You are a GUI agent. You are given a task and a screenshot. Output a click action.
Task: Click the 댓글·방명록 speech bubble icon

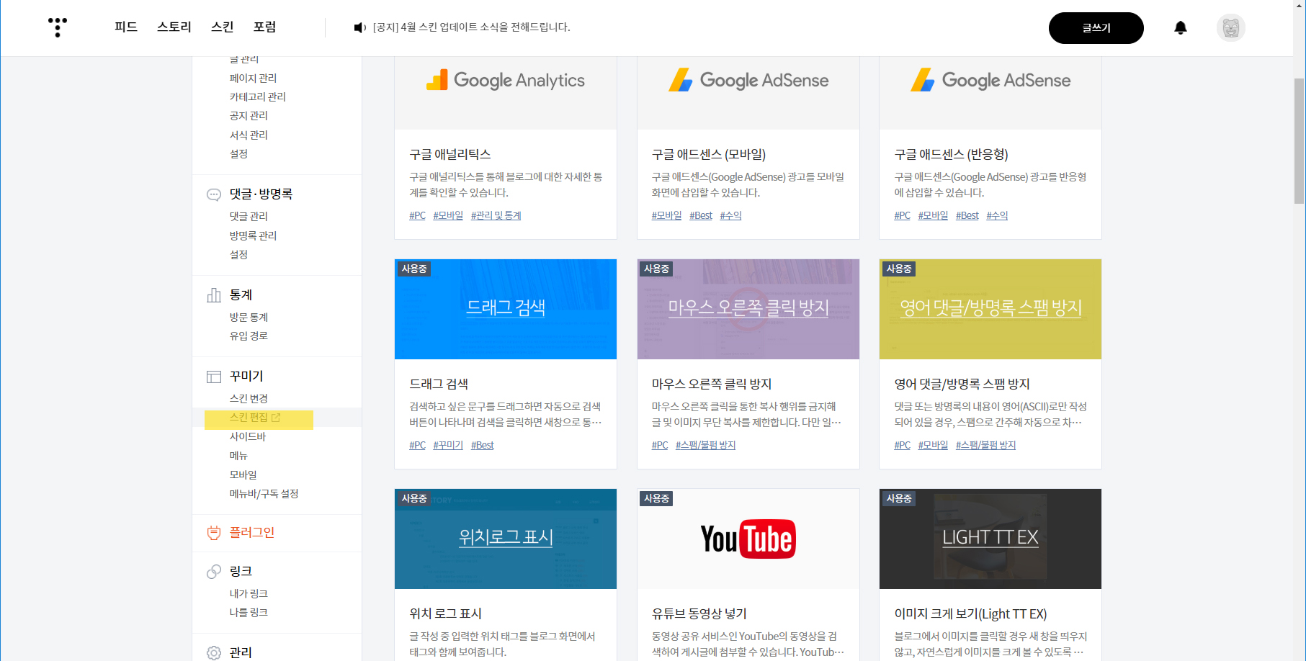[x=214, y=194]
